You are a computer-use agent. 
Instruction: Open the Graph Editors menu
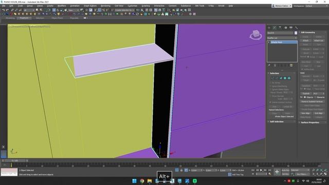pos(90,6)
